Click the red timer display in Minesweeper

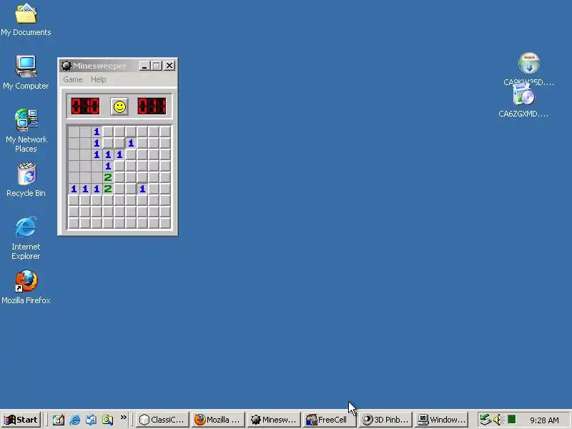point(152,106)
